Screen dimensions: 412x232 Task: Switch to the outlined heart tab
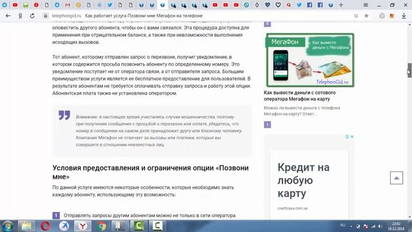pos(278,5)
